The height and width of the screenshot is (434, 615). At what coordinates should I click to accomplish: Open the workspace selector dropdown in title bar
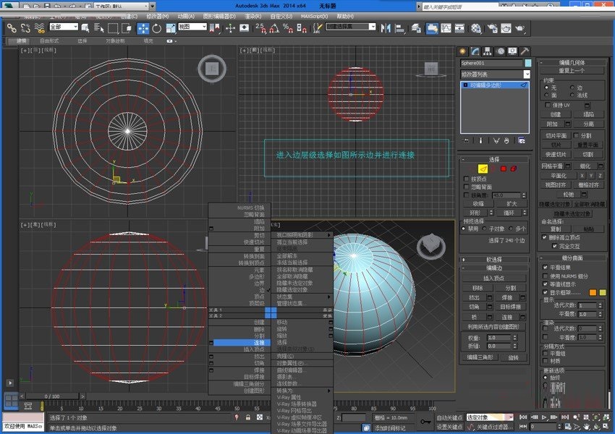pyautogui.click(x=125, y=6)
